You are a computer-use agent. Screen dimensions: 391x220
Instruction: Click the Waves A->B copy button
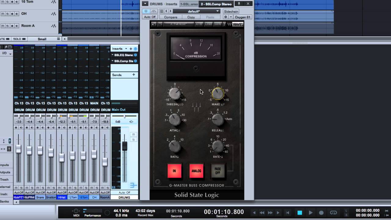click(x=199, y=24)
